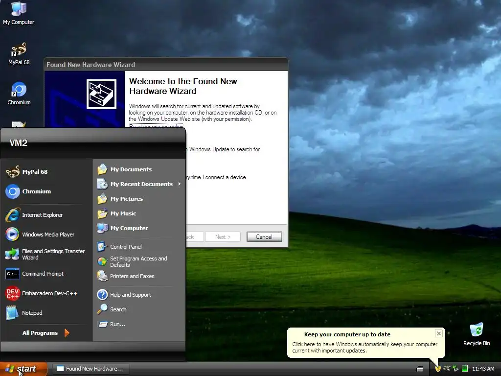501x376 pixels.
Task: Expand My Recent Documents submenu
Action: 139,184
